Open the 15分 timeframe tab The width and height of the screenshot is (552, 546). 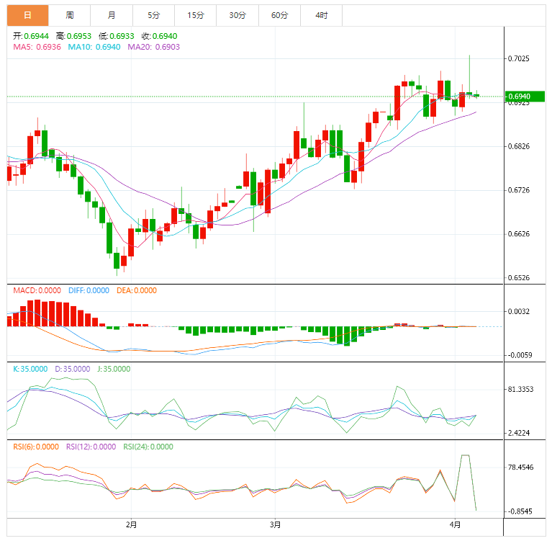click(x=195, y=16)
